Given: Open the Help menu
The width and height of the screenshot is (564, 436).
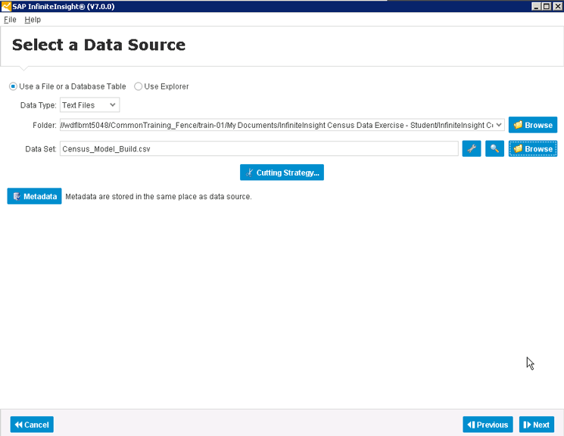Looking at the screenshot, I should [33, 20].
